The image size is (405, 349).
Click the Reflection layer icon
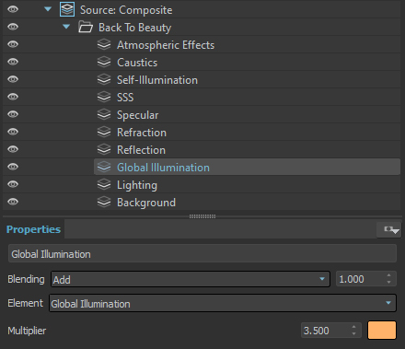[x=104, y=149]
